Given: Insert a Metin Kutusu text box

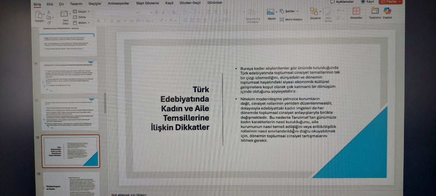Looking at the screenshot, I should point(291,20).
